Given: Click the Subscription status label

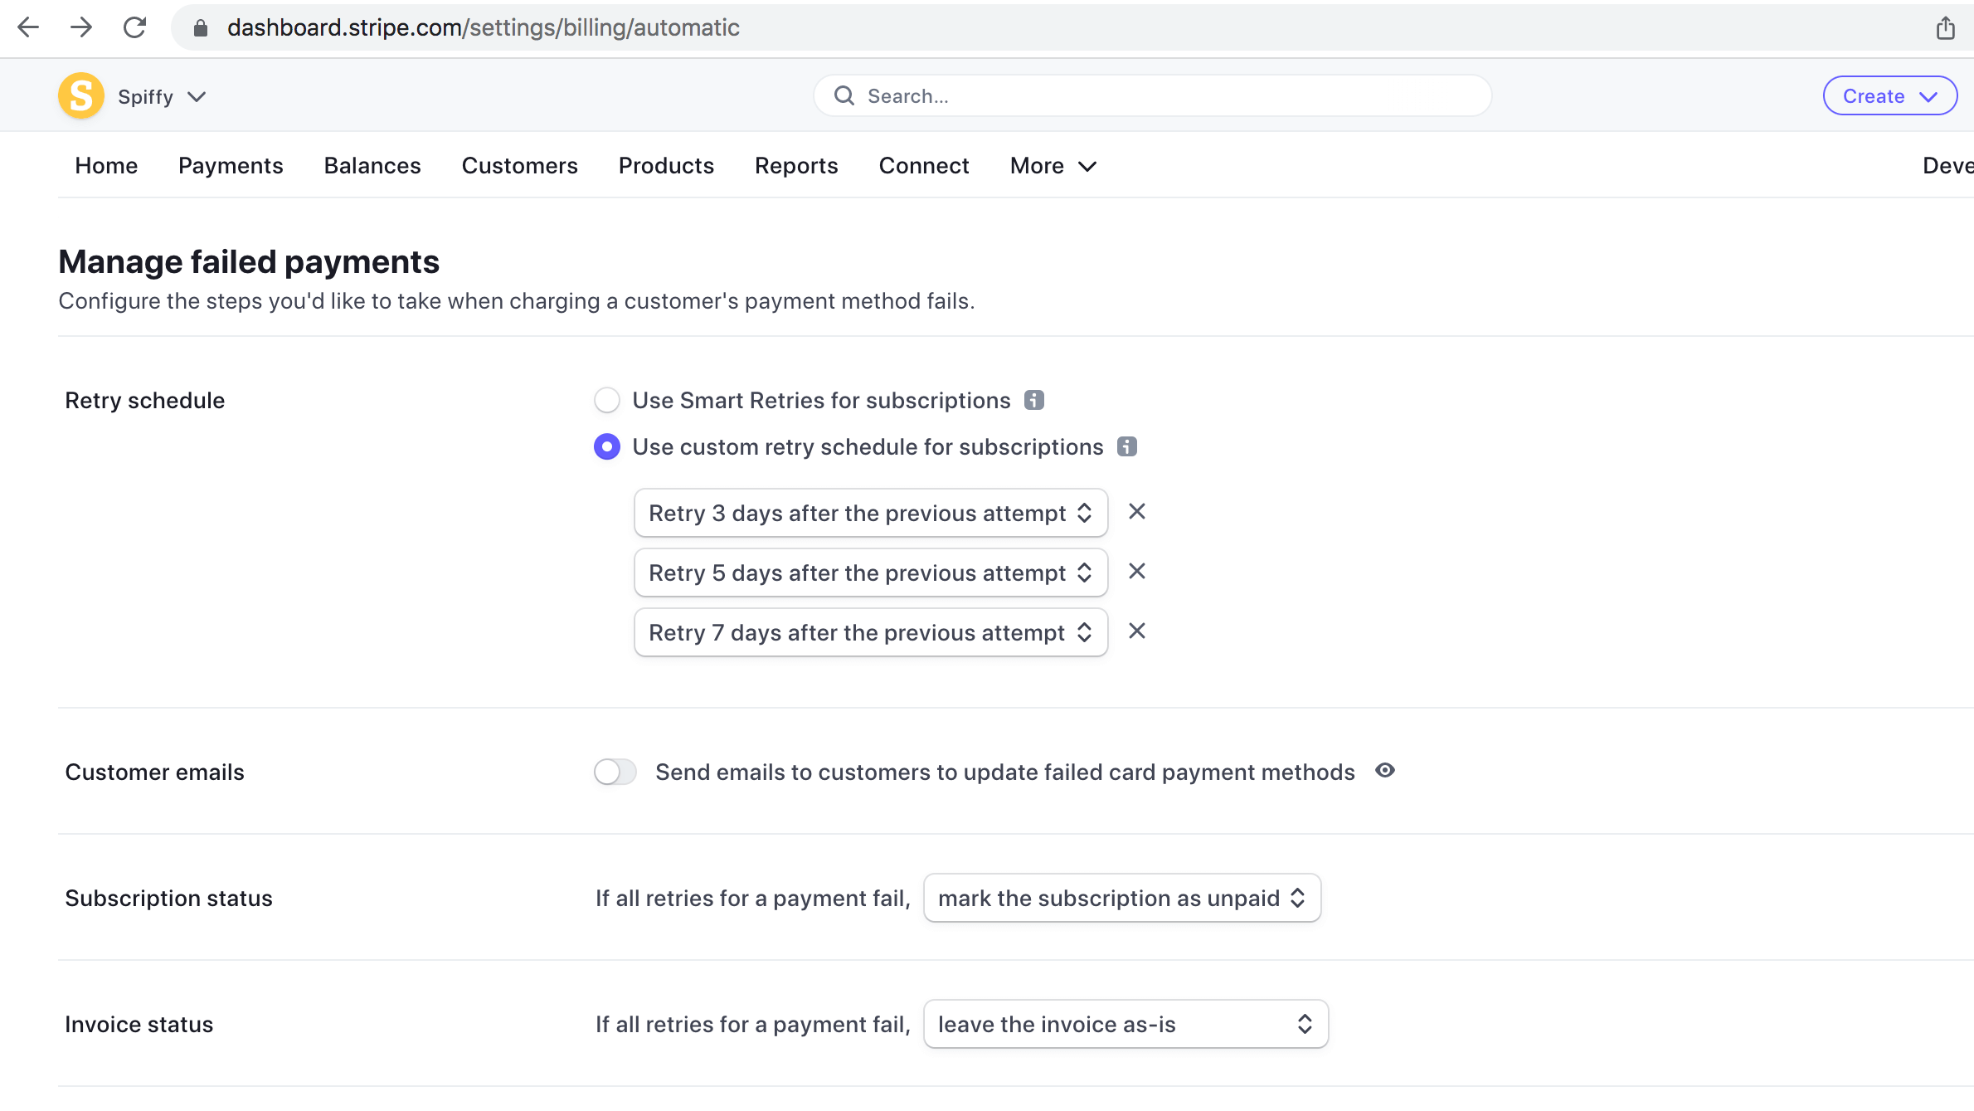Looking at the screenshot, I should pos(168,898).
